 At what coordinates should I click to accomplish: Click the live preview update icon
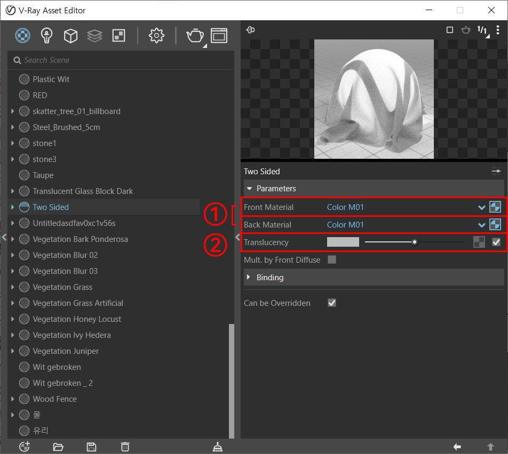[x=250, y=30]
